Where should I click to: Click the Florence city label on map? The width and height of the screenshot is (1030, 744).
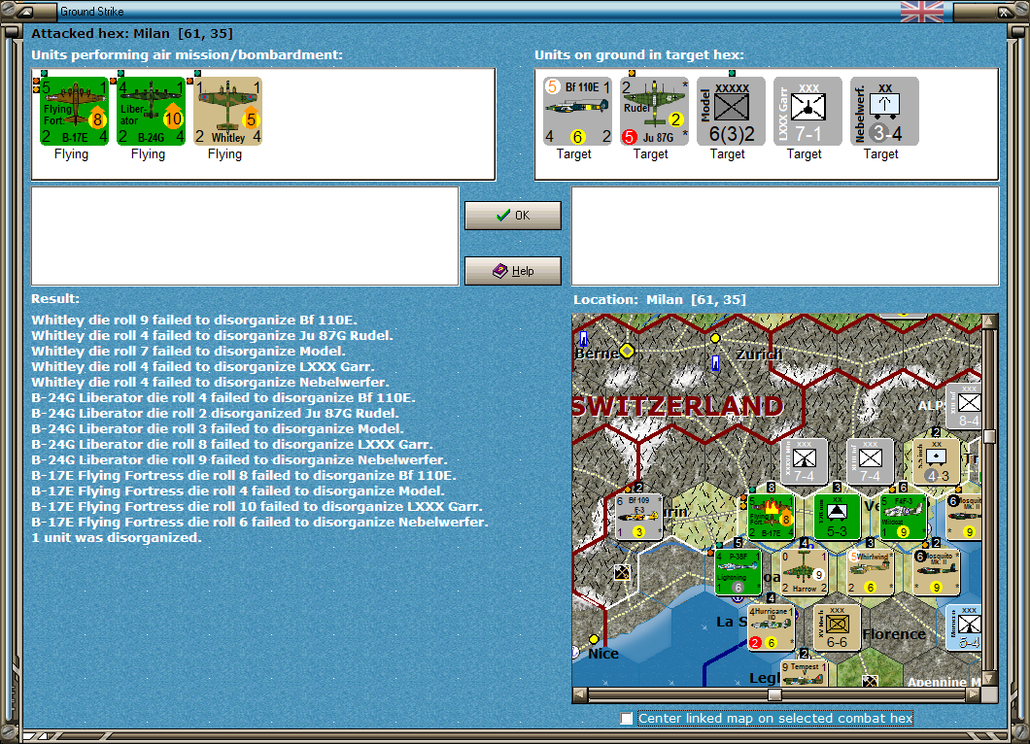[894, 633]
